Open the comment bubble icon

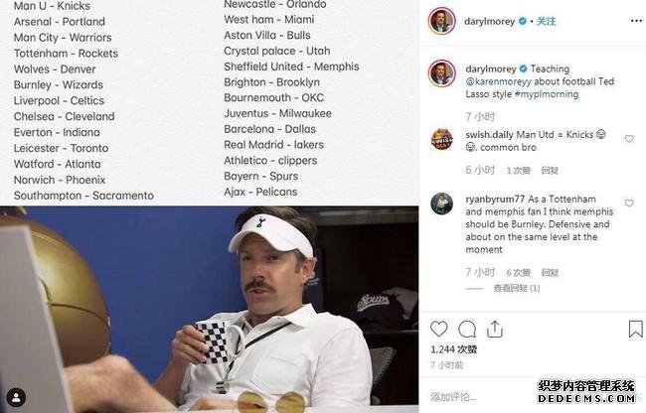[x=467, y=329]
